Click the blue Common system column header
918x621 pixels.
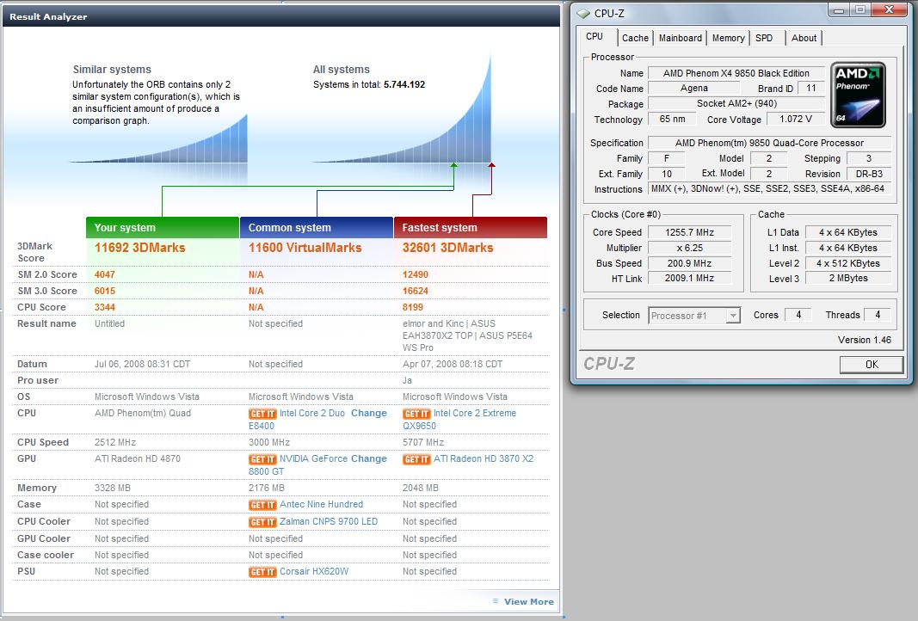point(316,228)
